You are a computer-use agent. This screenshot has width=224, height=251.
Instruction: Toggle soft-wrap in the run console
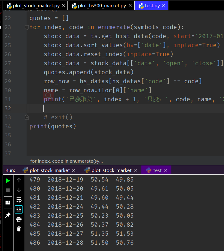click(19, 200)
